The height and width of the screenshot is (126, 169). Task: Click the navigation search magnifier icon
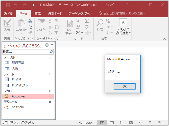(51, 52)
